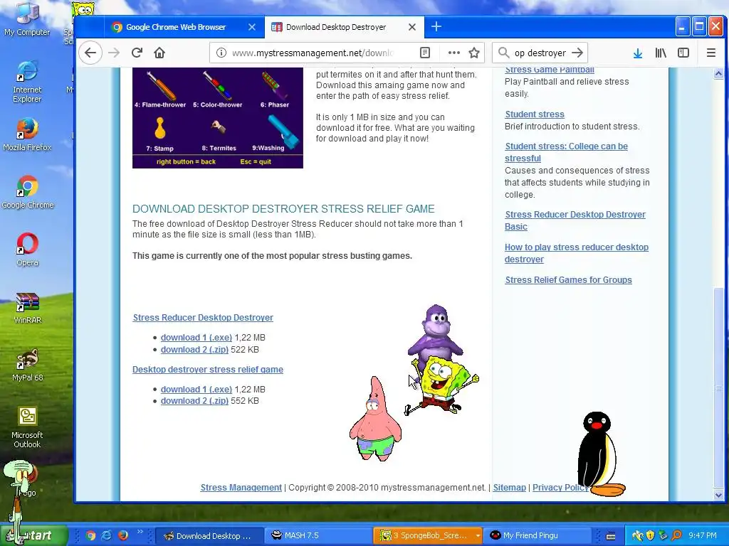Open the Stress Game Paintball link

click(550, 70)
